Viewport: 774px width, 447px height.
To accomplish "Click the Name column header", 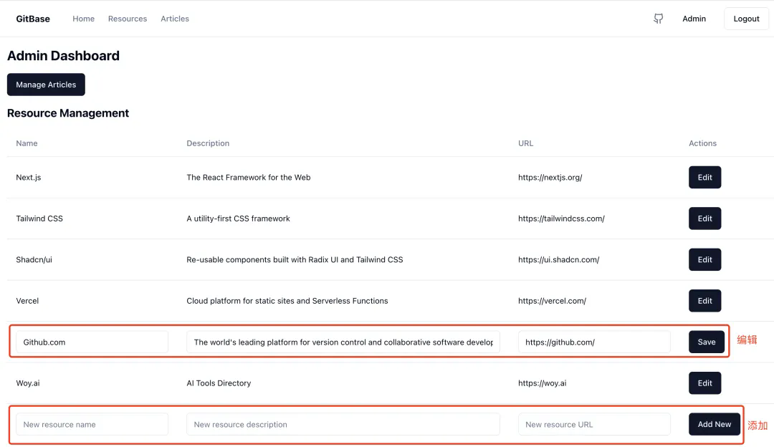I will point(27,143).
